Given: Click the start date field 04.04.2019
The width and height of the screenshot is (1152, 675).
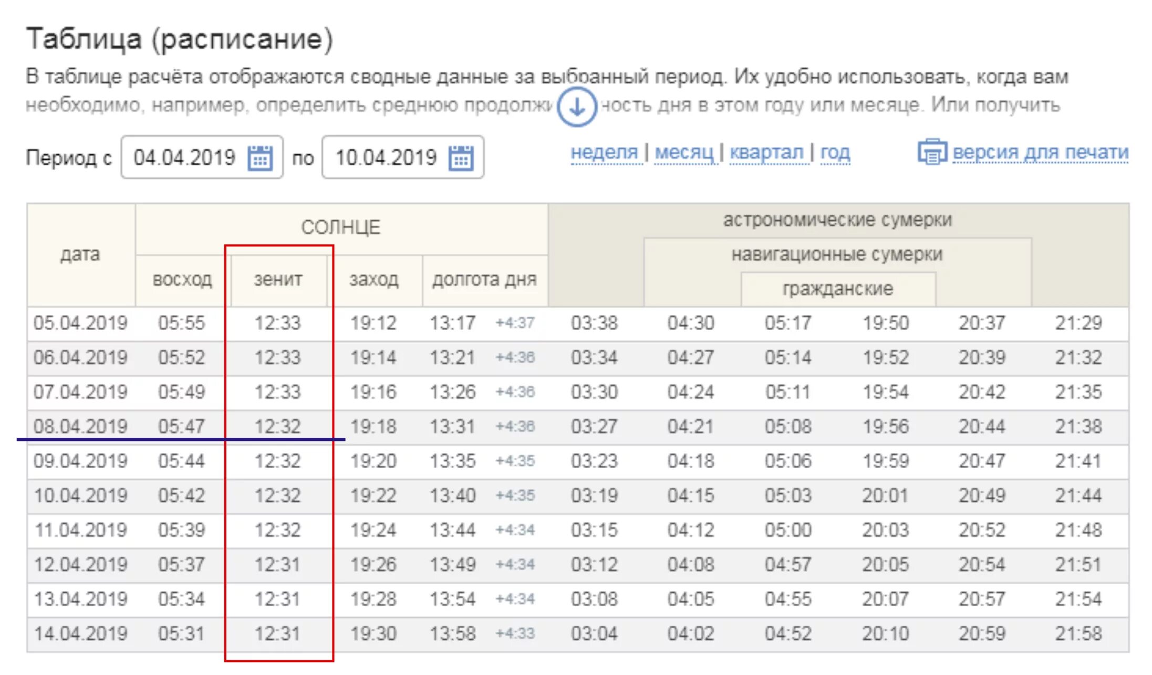Looking at the screenshot, I should click(x=202, y=157).
